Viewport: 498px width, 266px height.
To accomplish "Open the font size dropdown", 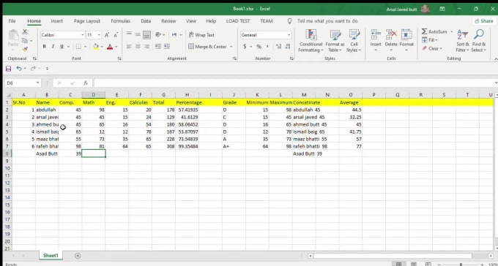I will click(x=99, y=35).
